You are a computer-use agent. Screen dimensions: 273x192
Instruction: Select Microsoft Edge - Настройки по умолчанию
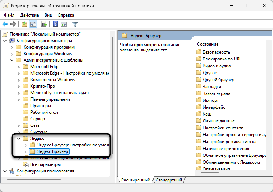tap(70, 73)
